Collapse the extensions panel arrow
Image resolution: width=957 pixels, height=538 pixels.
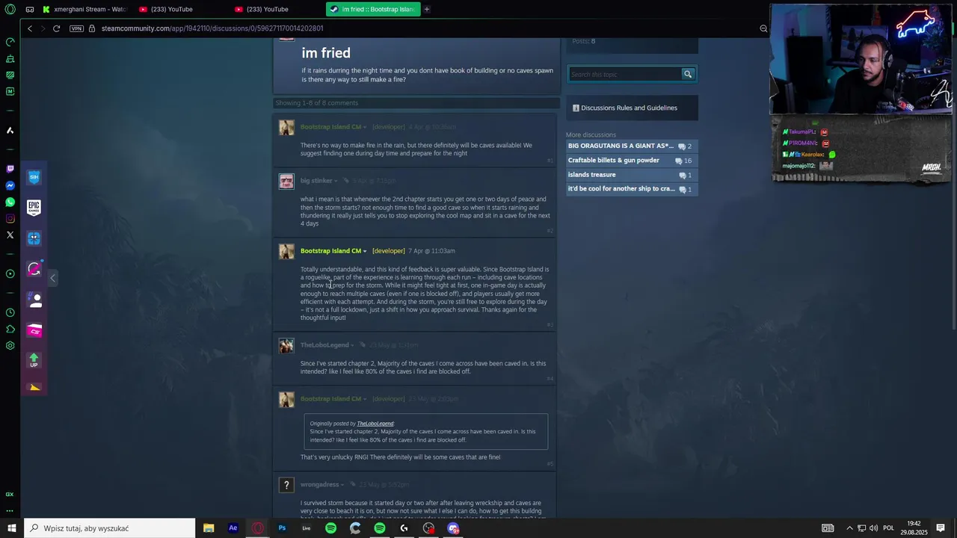(52, 278)
